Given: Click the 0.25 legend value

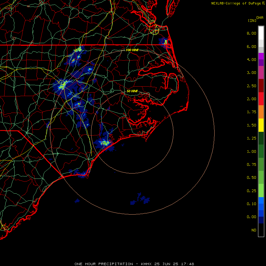Looking at the screenshot, I should (x=252, y=191).
